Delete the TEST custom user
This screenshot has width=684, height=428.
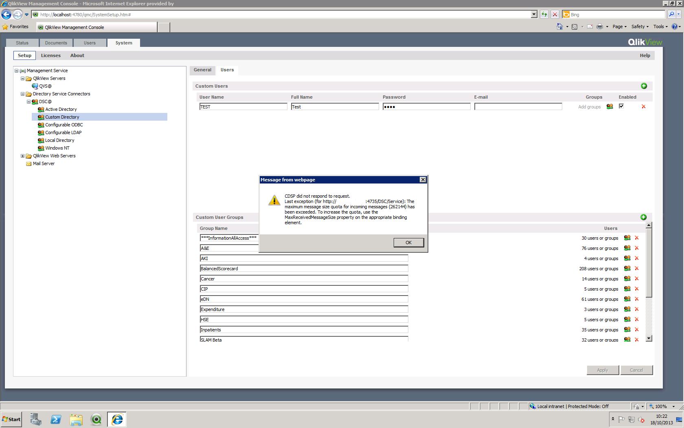coord(643,107)
